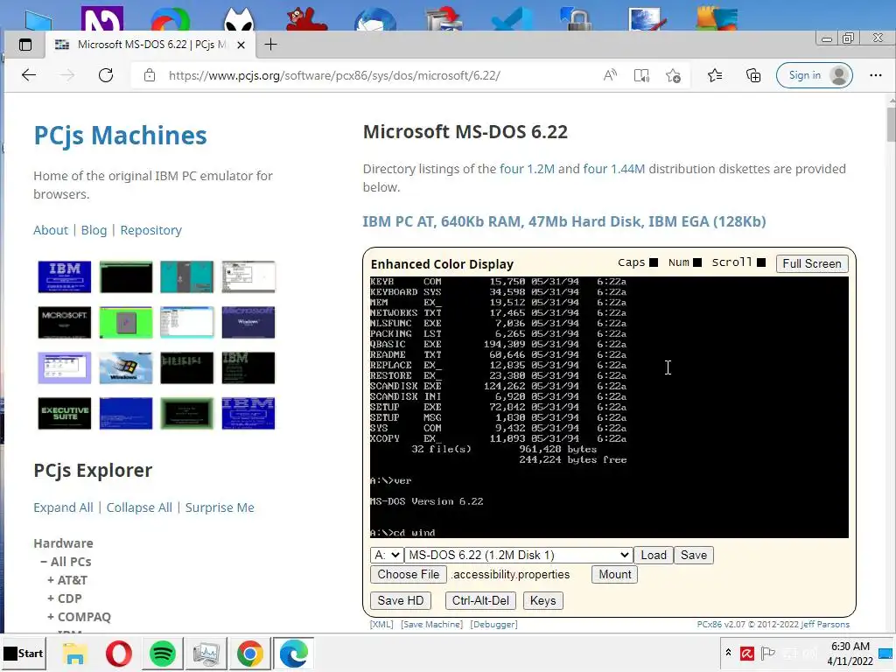The width and height of the screenshot is (896, 672).
Task: Open the Windows flag logo thumbnail
Action: (x=126, y=367)
